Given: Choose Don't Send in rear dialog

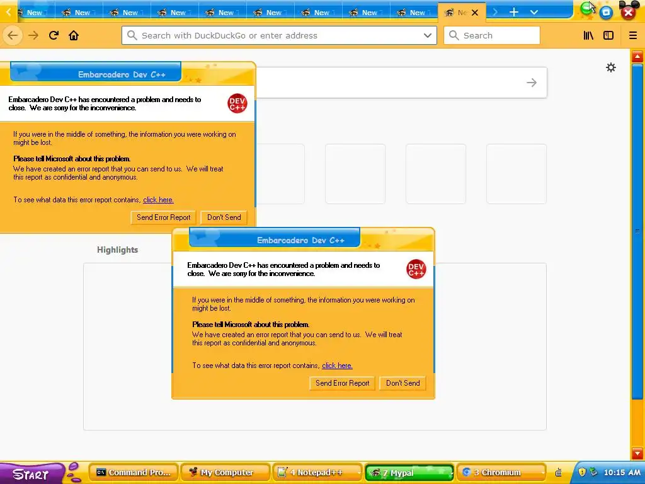Looking at the screenshot, I should click(x=224, y=217).
